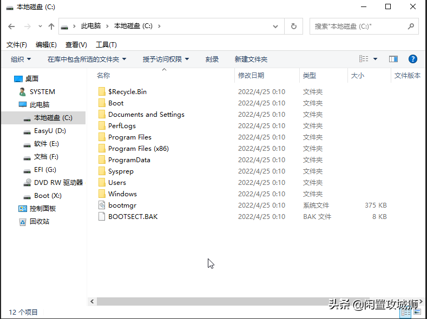Sort by 大小 column header
Image resolution: width=427 pixels, height=319 pixels.
pos(358,76)
